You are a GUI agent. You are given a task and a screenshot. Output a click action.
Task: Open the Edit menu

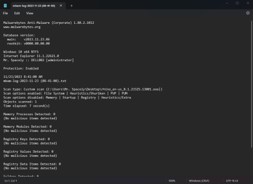pyautogui.click(x=17, y=13)
